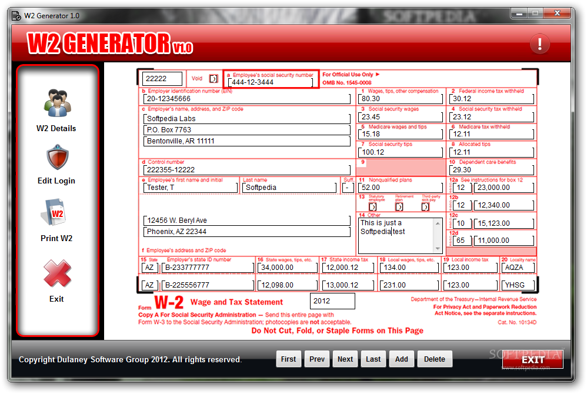This screenshot has width=587, height=394.
Task: Click second local wages field 231.00
Action: tap(409, 285)
